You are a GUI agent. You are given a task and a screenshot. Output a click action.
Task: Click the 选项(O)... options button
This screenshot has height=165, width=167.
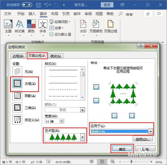pos(143,139)
